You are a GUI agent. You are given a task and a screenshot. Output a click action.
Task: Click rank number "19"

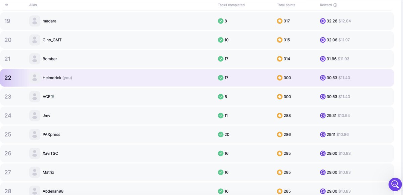pos(7,21)
